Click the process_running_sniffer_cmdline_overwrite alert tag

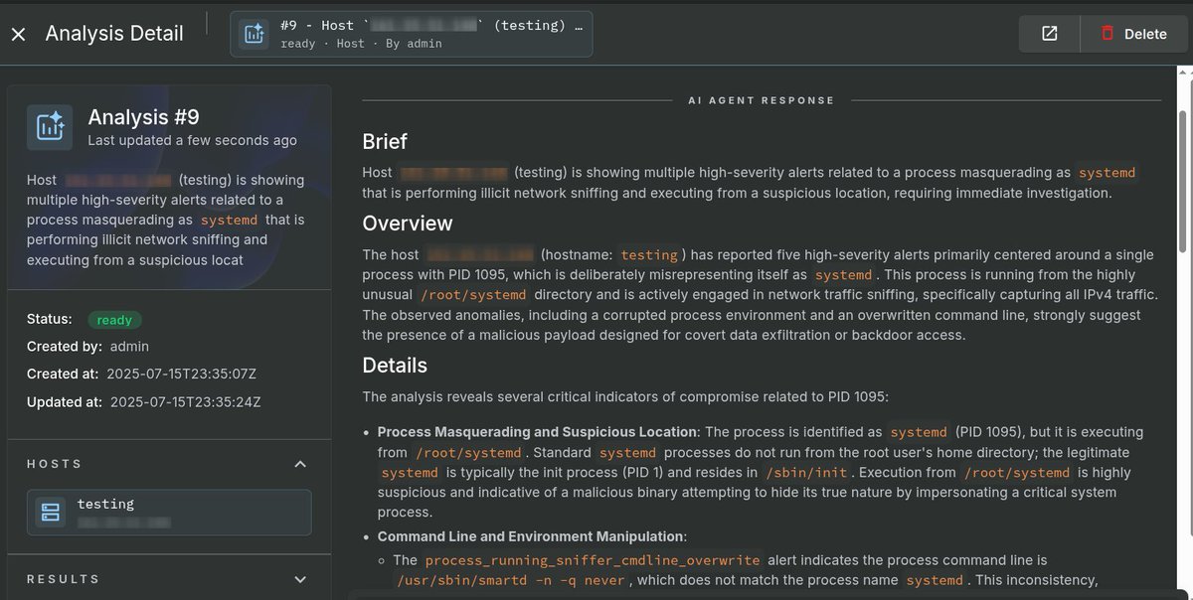(593, 560)
